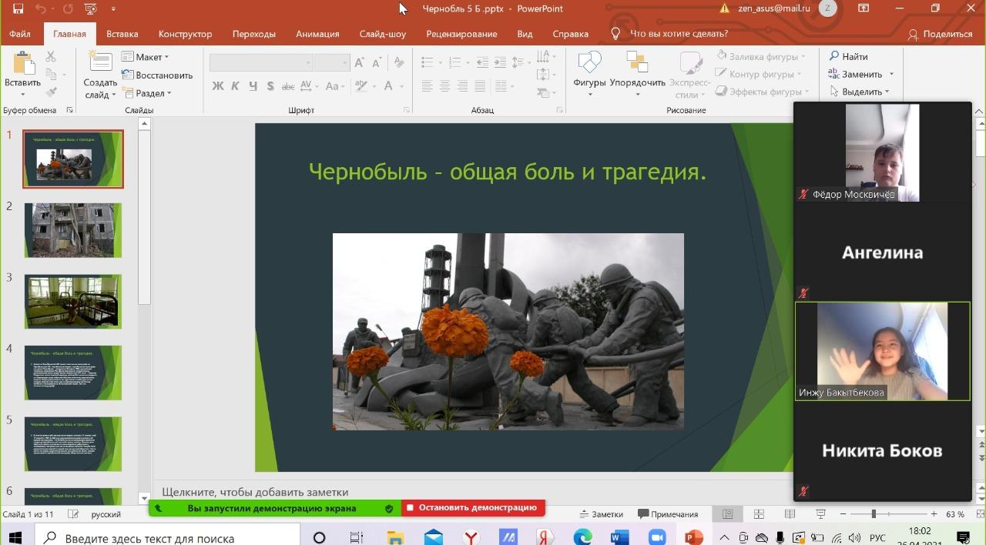
Task: Click the Shapes (Фигуры) gallery icon
Action: 589,62
